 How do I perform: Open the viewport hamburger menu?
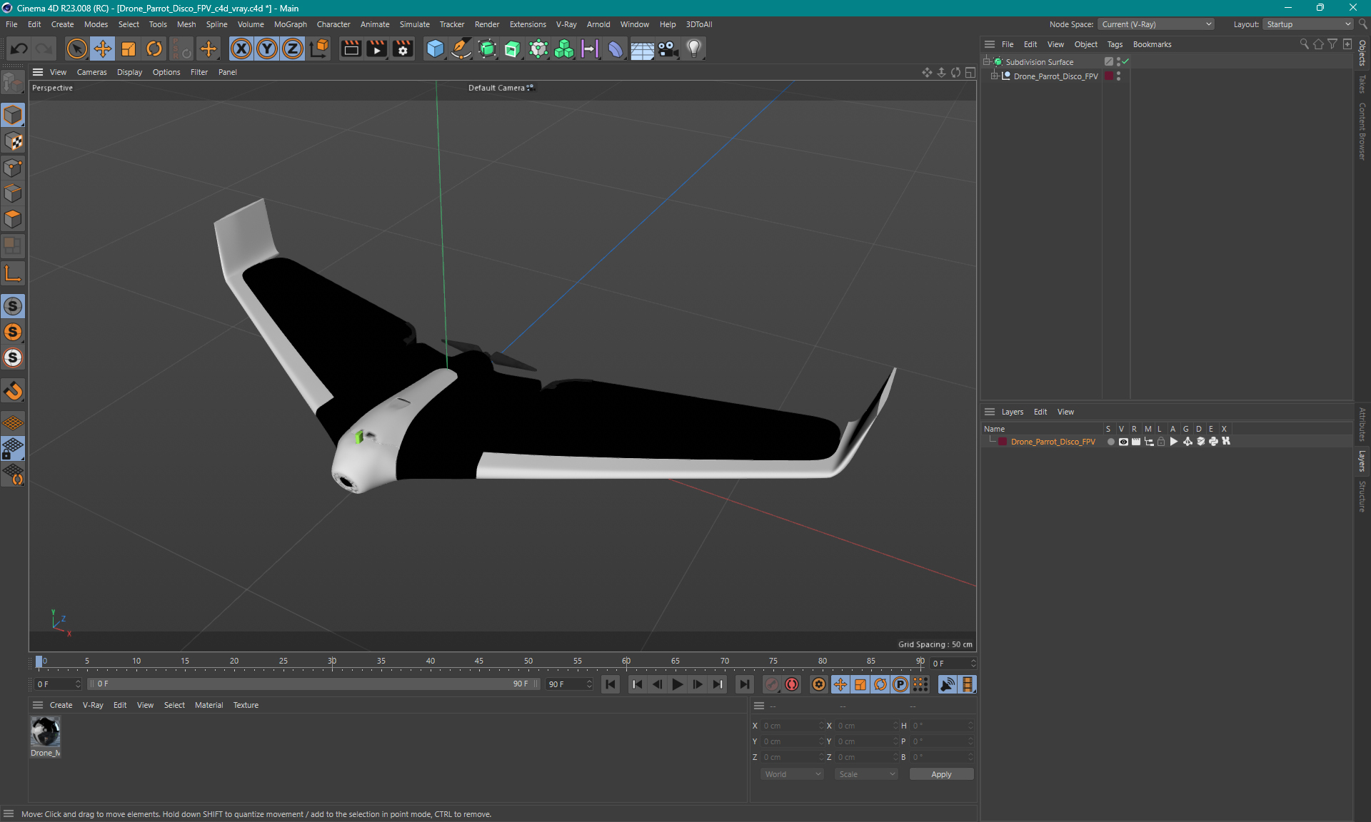coord(38,72)
